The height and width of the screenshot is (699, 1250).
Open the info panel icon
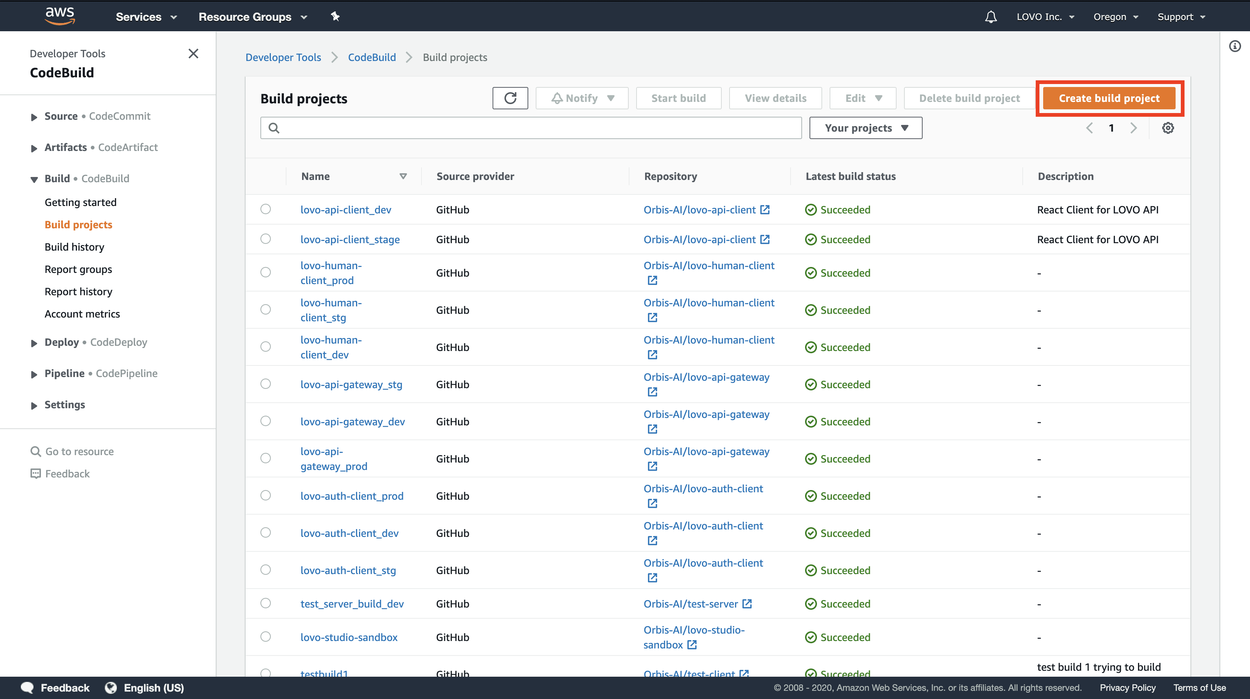click(1235, 46)
